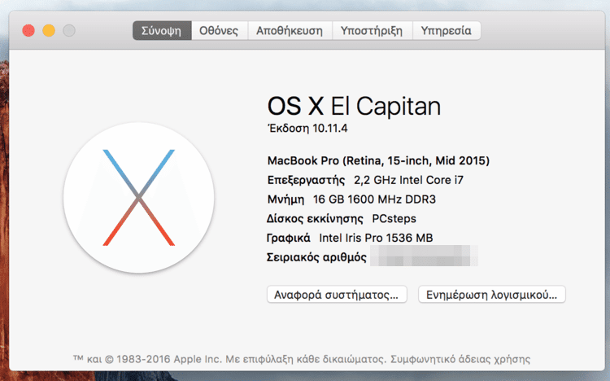Go to the Υποστήριξη tab
This screenshot has height=381, width=610.
coord(372,31)
